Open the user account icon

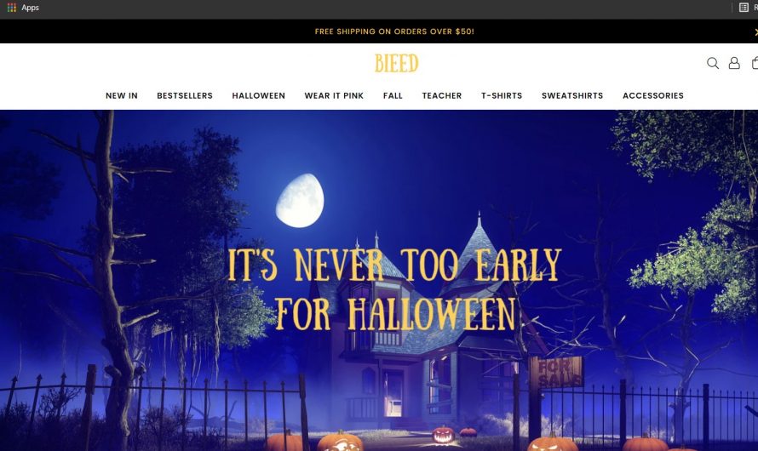(x=734, y=63)
